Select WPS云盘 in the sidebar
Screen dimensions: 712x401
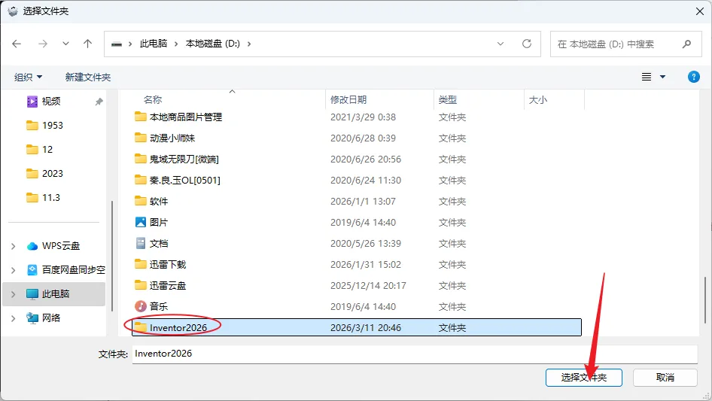pyautogui.click(x=53, y=246)
